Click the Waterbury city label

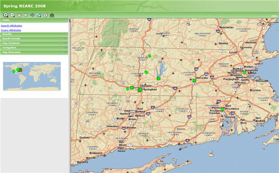click(113, 126)
